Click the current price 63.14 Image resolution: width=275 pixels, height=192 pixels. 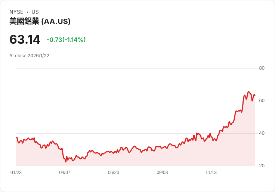25,39
